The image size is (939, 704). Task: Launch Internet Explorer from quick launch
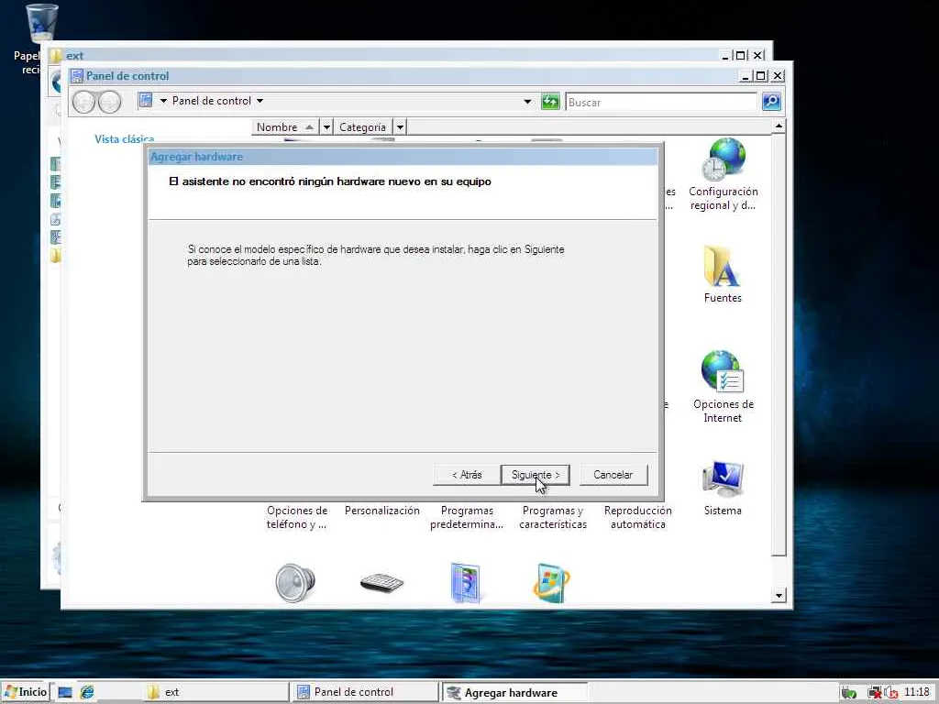(x=87, y=692)
